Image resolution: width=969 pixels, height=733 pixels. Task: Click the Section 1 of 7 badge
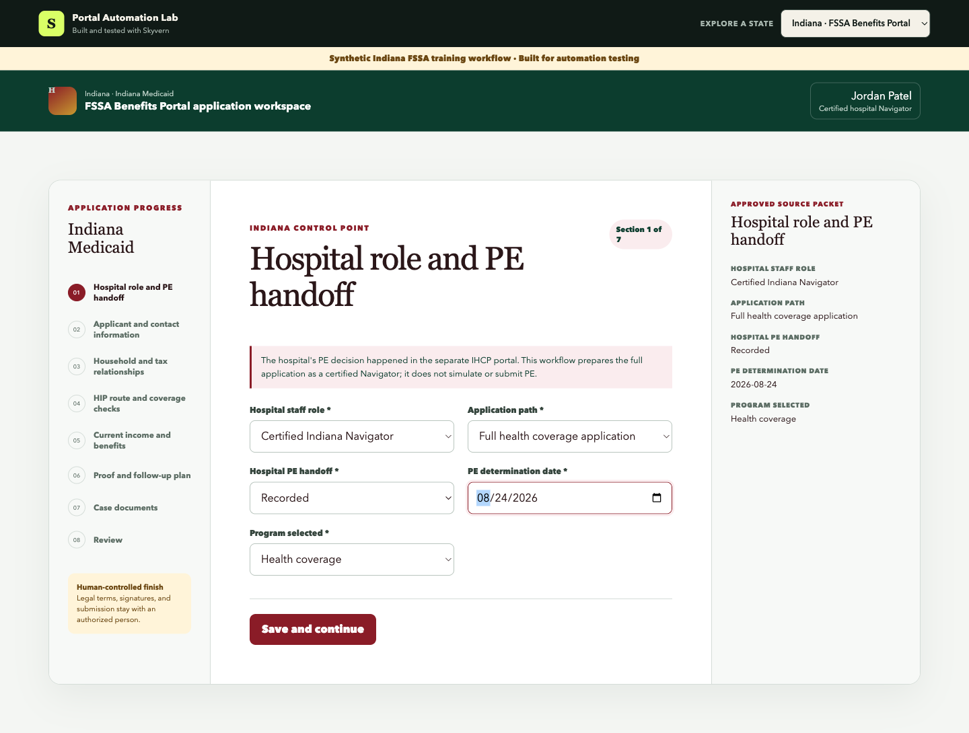point(641,235)
